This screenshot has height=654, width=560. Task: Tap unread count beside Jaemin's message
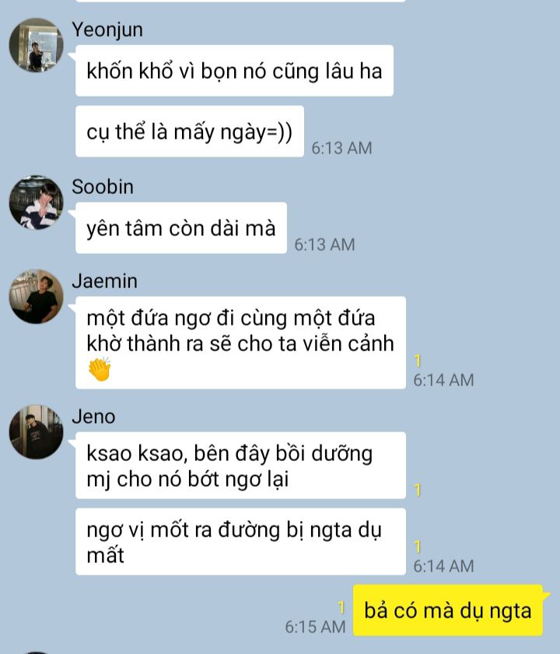418,360
